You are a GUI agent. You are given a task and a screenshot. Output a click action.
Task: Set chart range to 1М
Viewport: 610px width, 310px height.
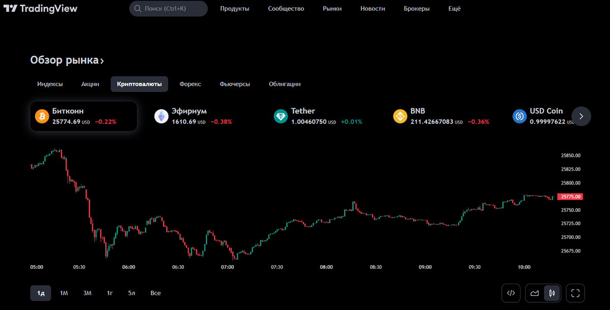(x=64, y=293)
